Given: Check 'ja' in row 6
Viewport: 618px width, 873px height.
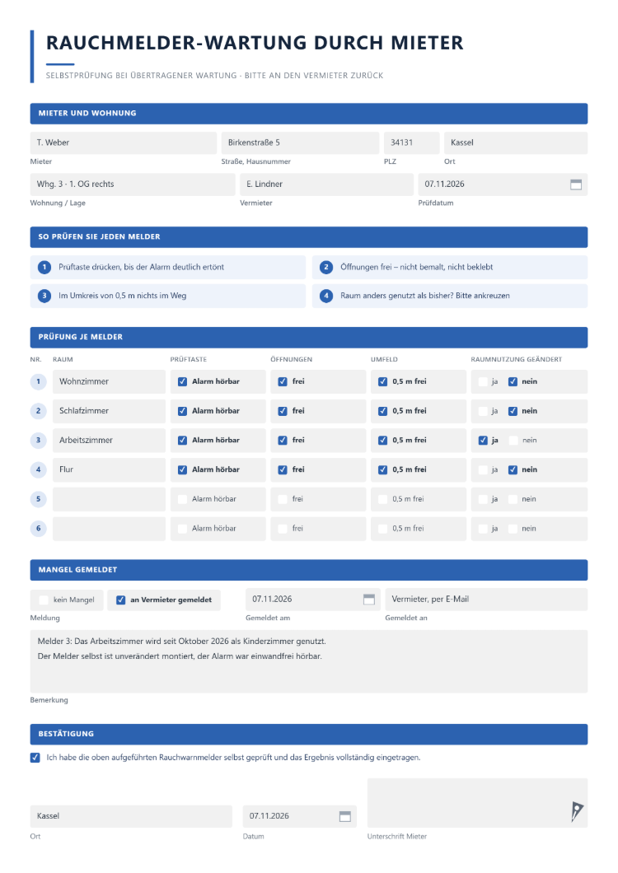Looking at the screenshot, I should (483, 529).
